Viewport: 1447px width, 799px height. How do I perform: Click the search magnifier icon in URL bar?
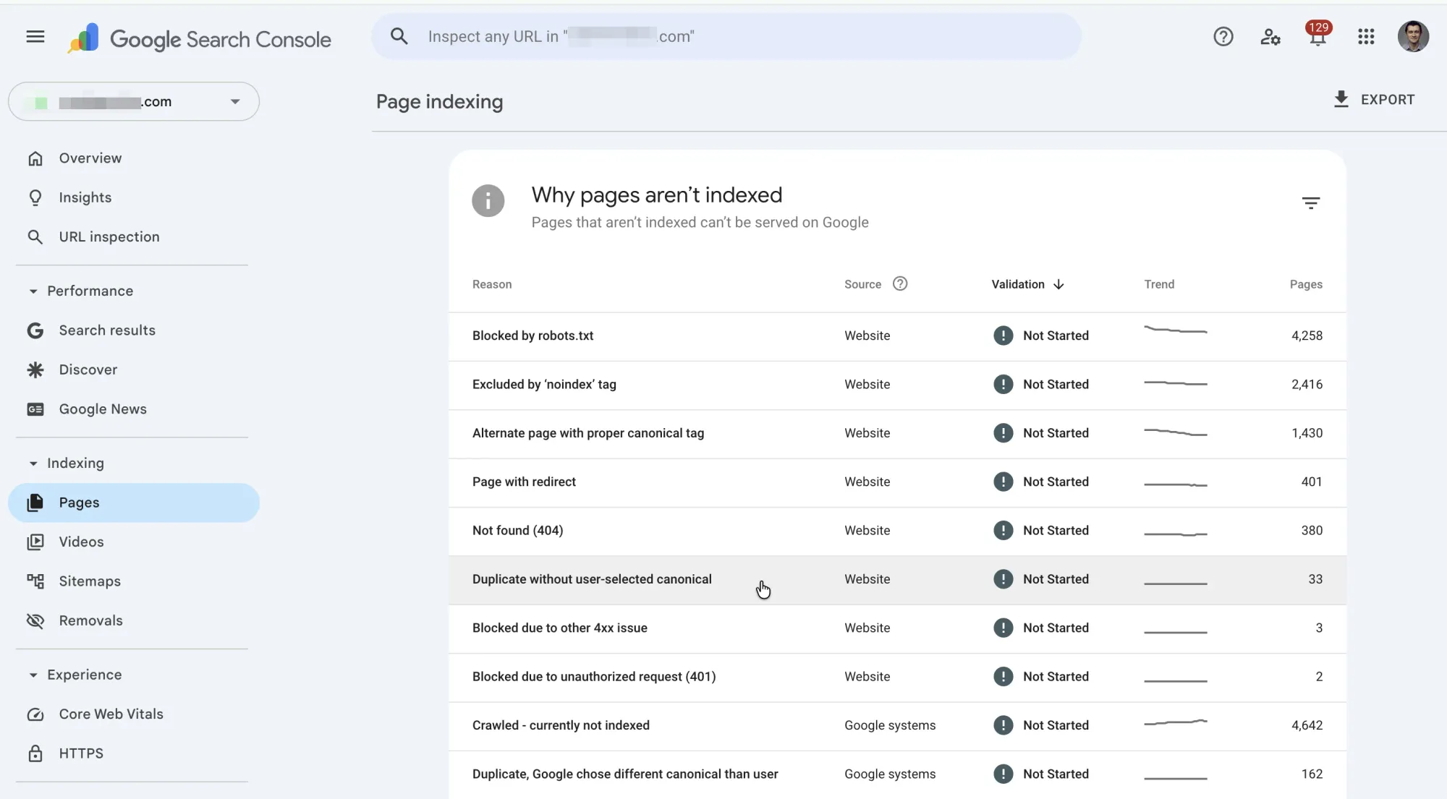399,36
